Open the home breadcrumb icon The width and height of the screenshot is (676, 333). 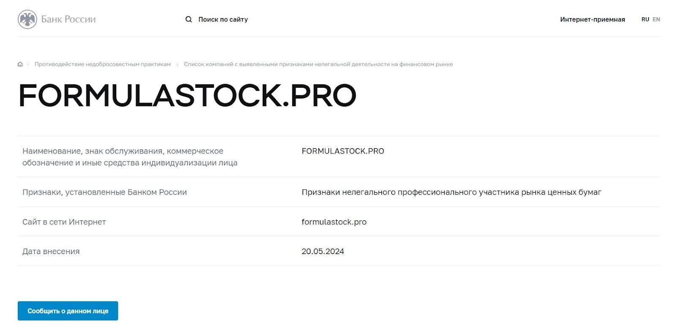(20, 64)
